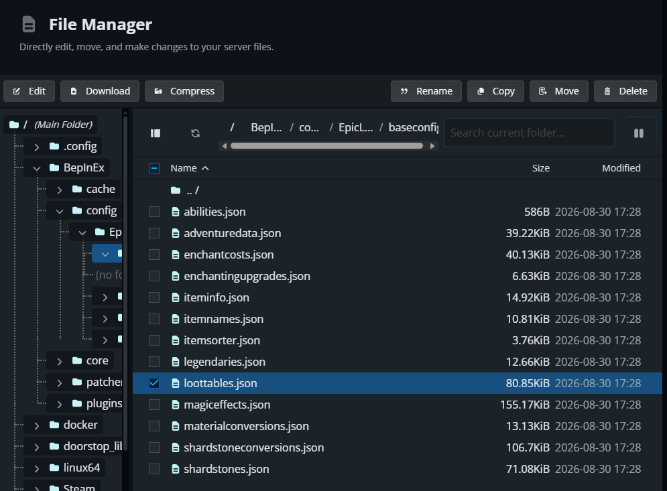
Task: Toggle the folder tree sidebar icon
Action: click(156, 133)
